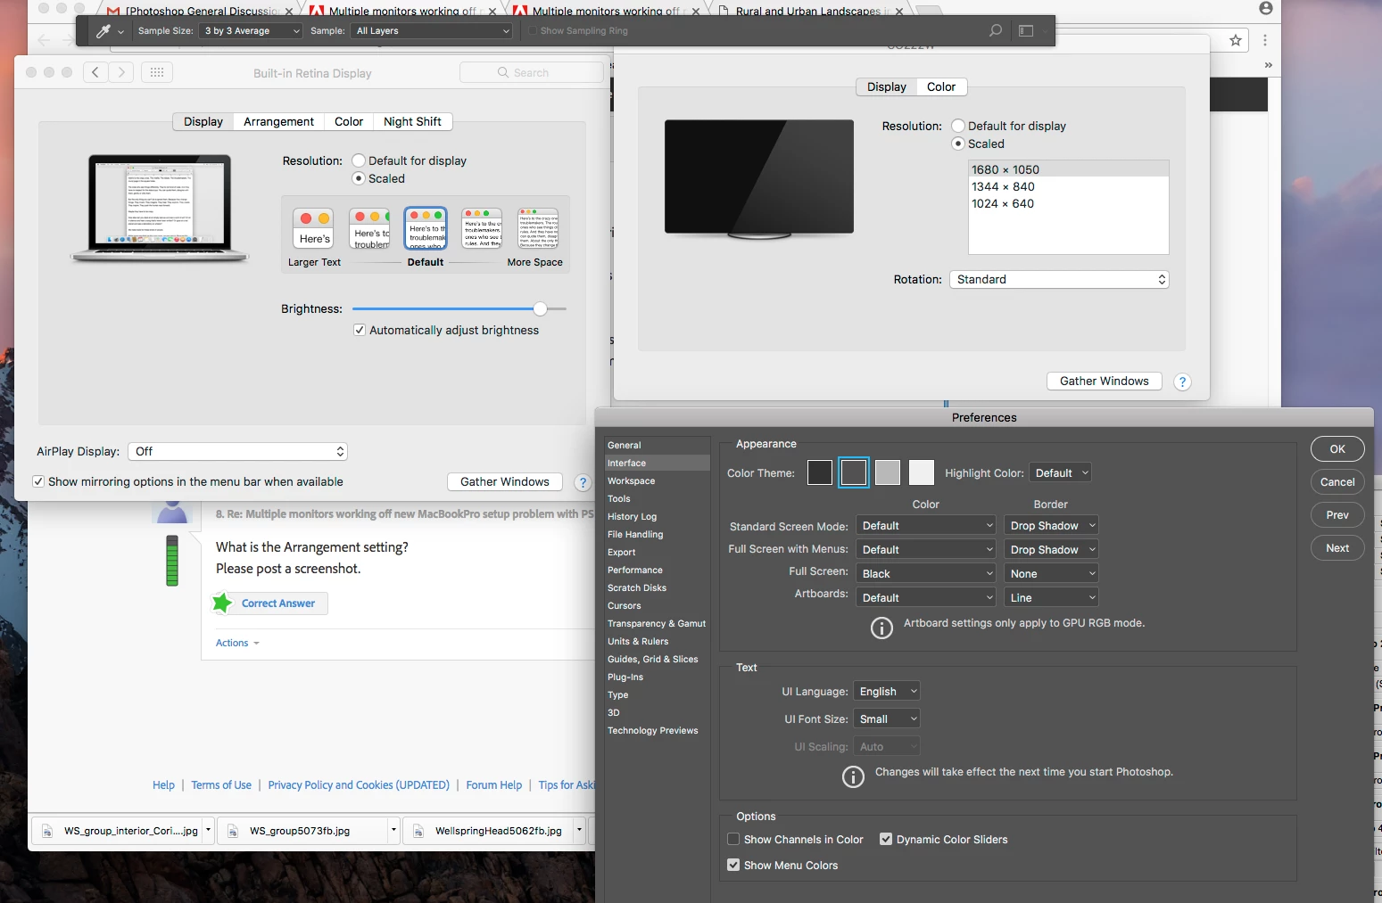Image resolution: width=1382 pixels, height=903 pixels.
Task: Open the Forum Help link
Action: pyautogui.click(x=494, y=785)
